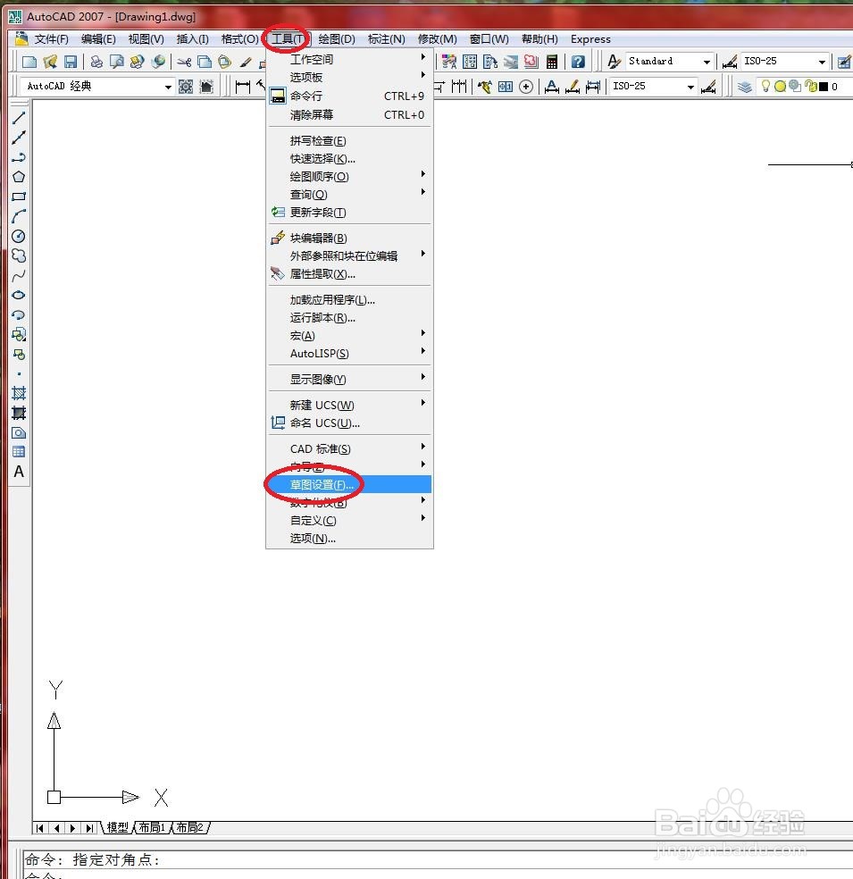The image size is (853, 879).
Task: Choose 块编辑器(B) menu entry
Action: 349,239
